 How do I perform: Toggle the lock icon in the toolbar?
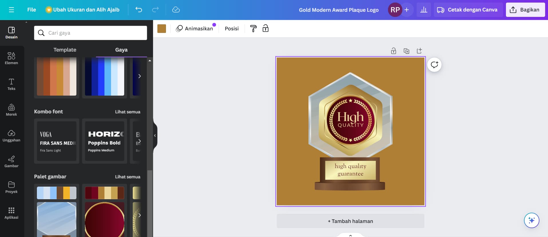click(266, 29)
